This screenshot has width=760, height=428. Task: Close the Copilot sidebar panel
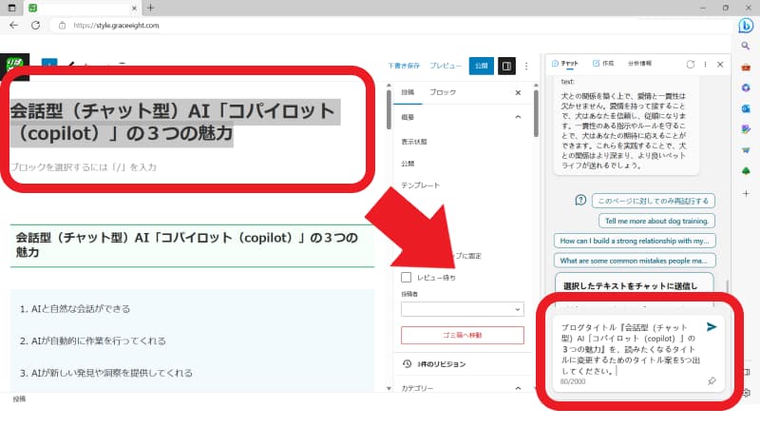[720, 64]
